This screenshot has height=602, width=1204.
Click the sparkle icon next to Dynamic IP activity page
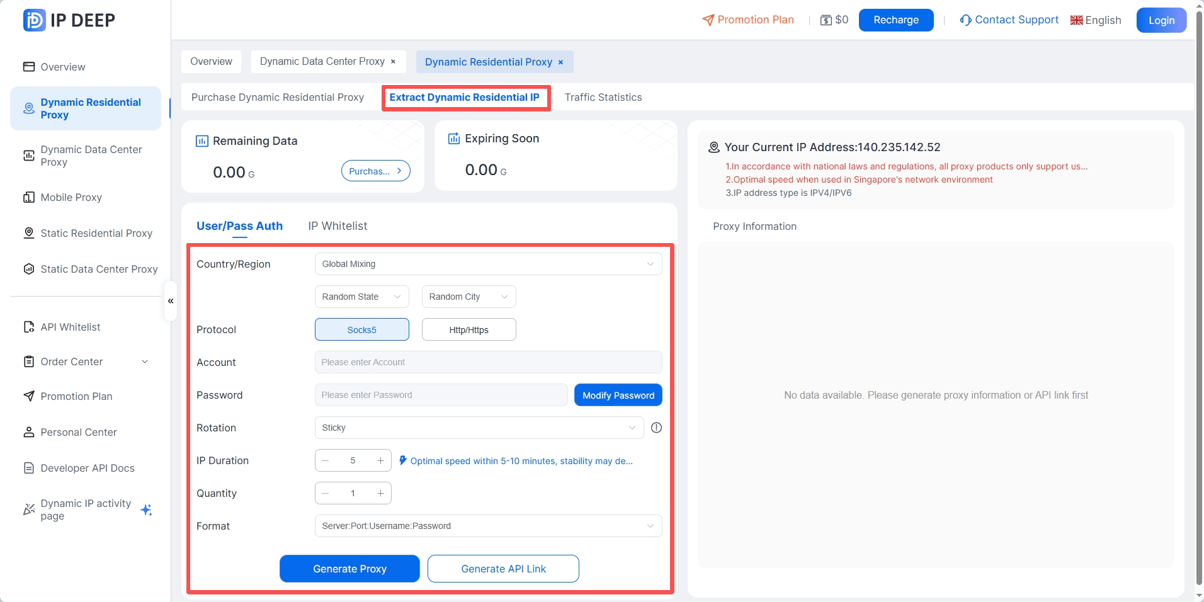click(x=146, y=509)
